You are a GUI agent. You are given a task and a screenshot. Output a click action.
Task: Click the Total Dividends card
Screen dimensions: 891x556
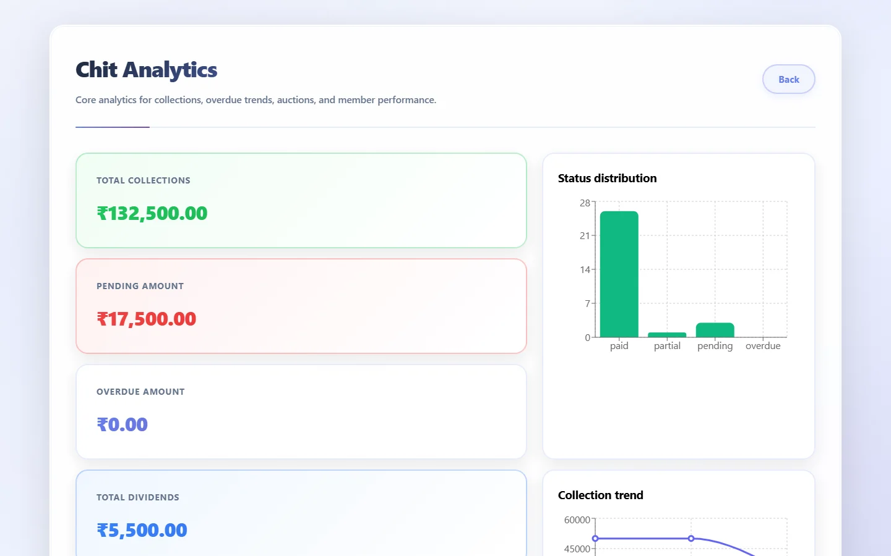coord(301,513)
